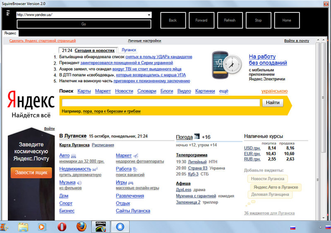Viewport: 331px width, 233px height.
Task: Click the gamepad icon next to Игры
Action: pos(131,183)
